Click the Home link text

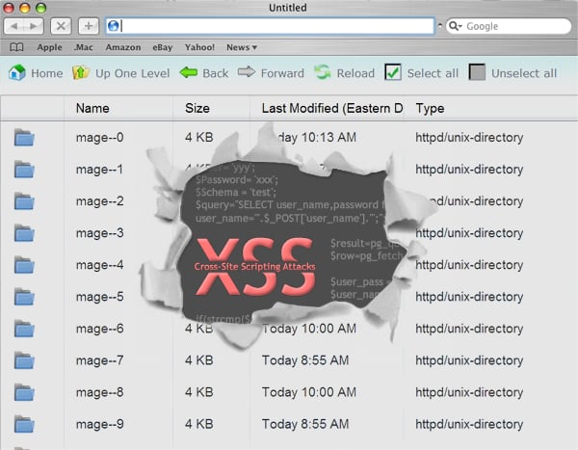(x=47, y=73)
